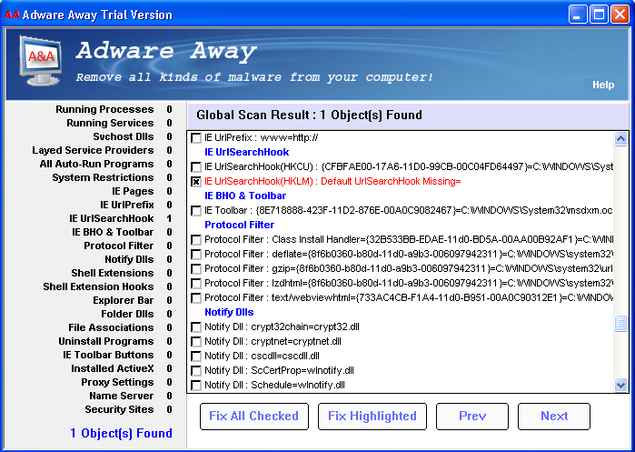
Task: Check the Protocol Filter lzdhtml checkbox
Action: click(x=196, y=284)
